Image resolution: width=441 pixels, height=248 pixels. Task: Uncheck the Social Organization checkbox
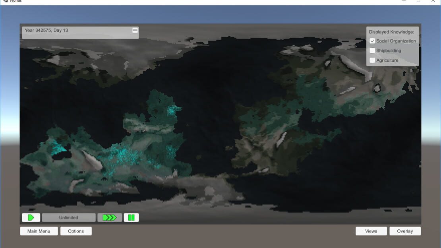372,41
